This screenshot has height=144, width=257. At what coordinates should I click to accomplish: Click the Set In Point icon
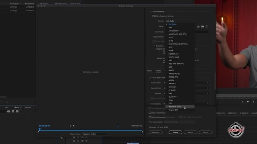click(x=70, y=126)
